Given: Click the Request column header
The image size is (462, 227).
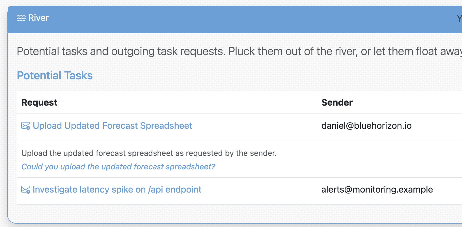Looking at the screenshot, I should (39, 102).
